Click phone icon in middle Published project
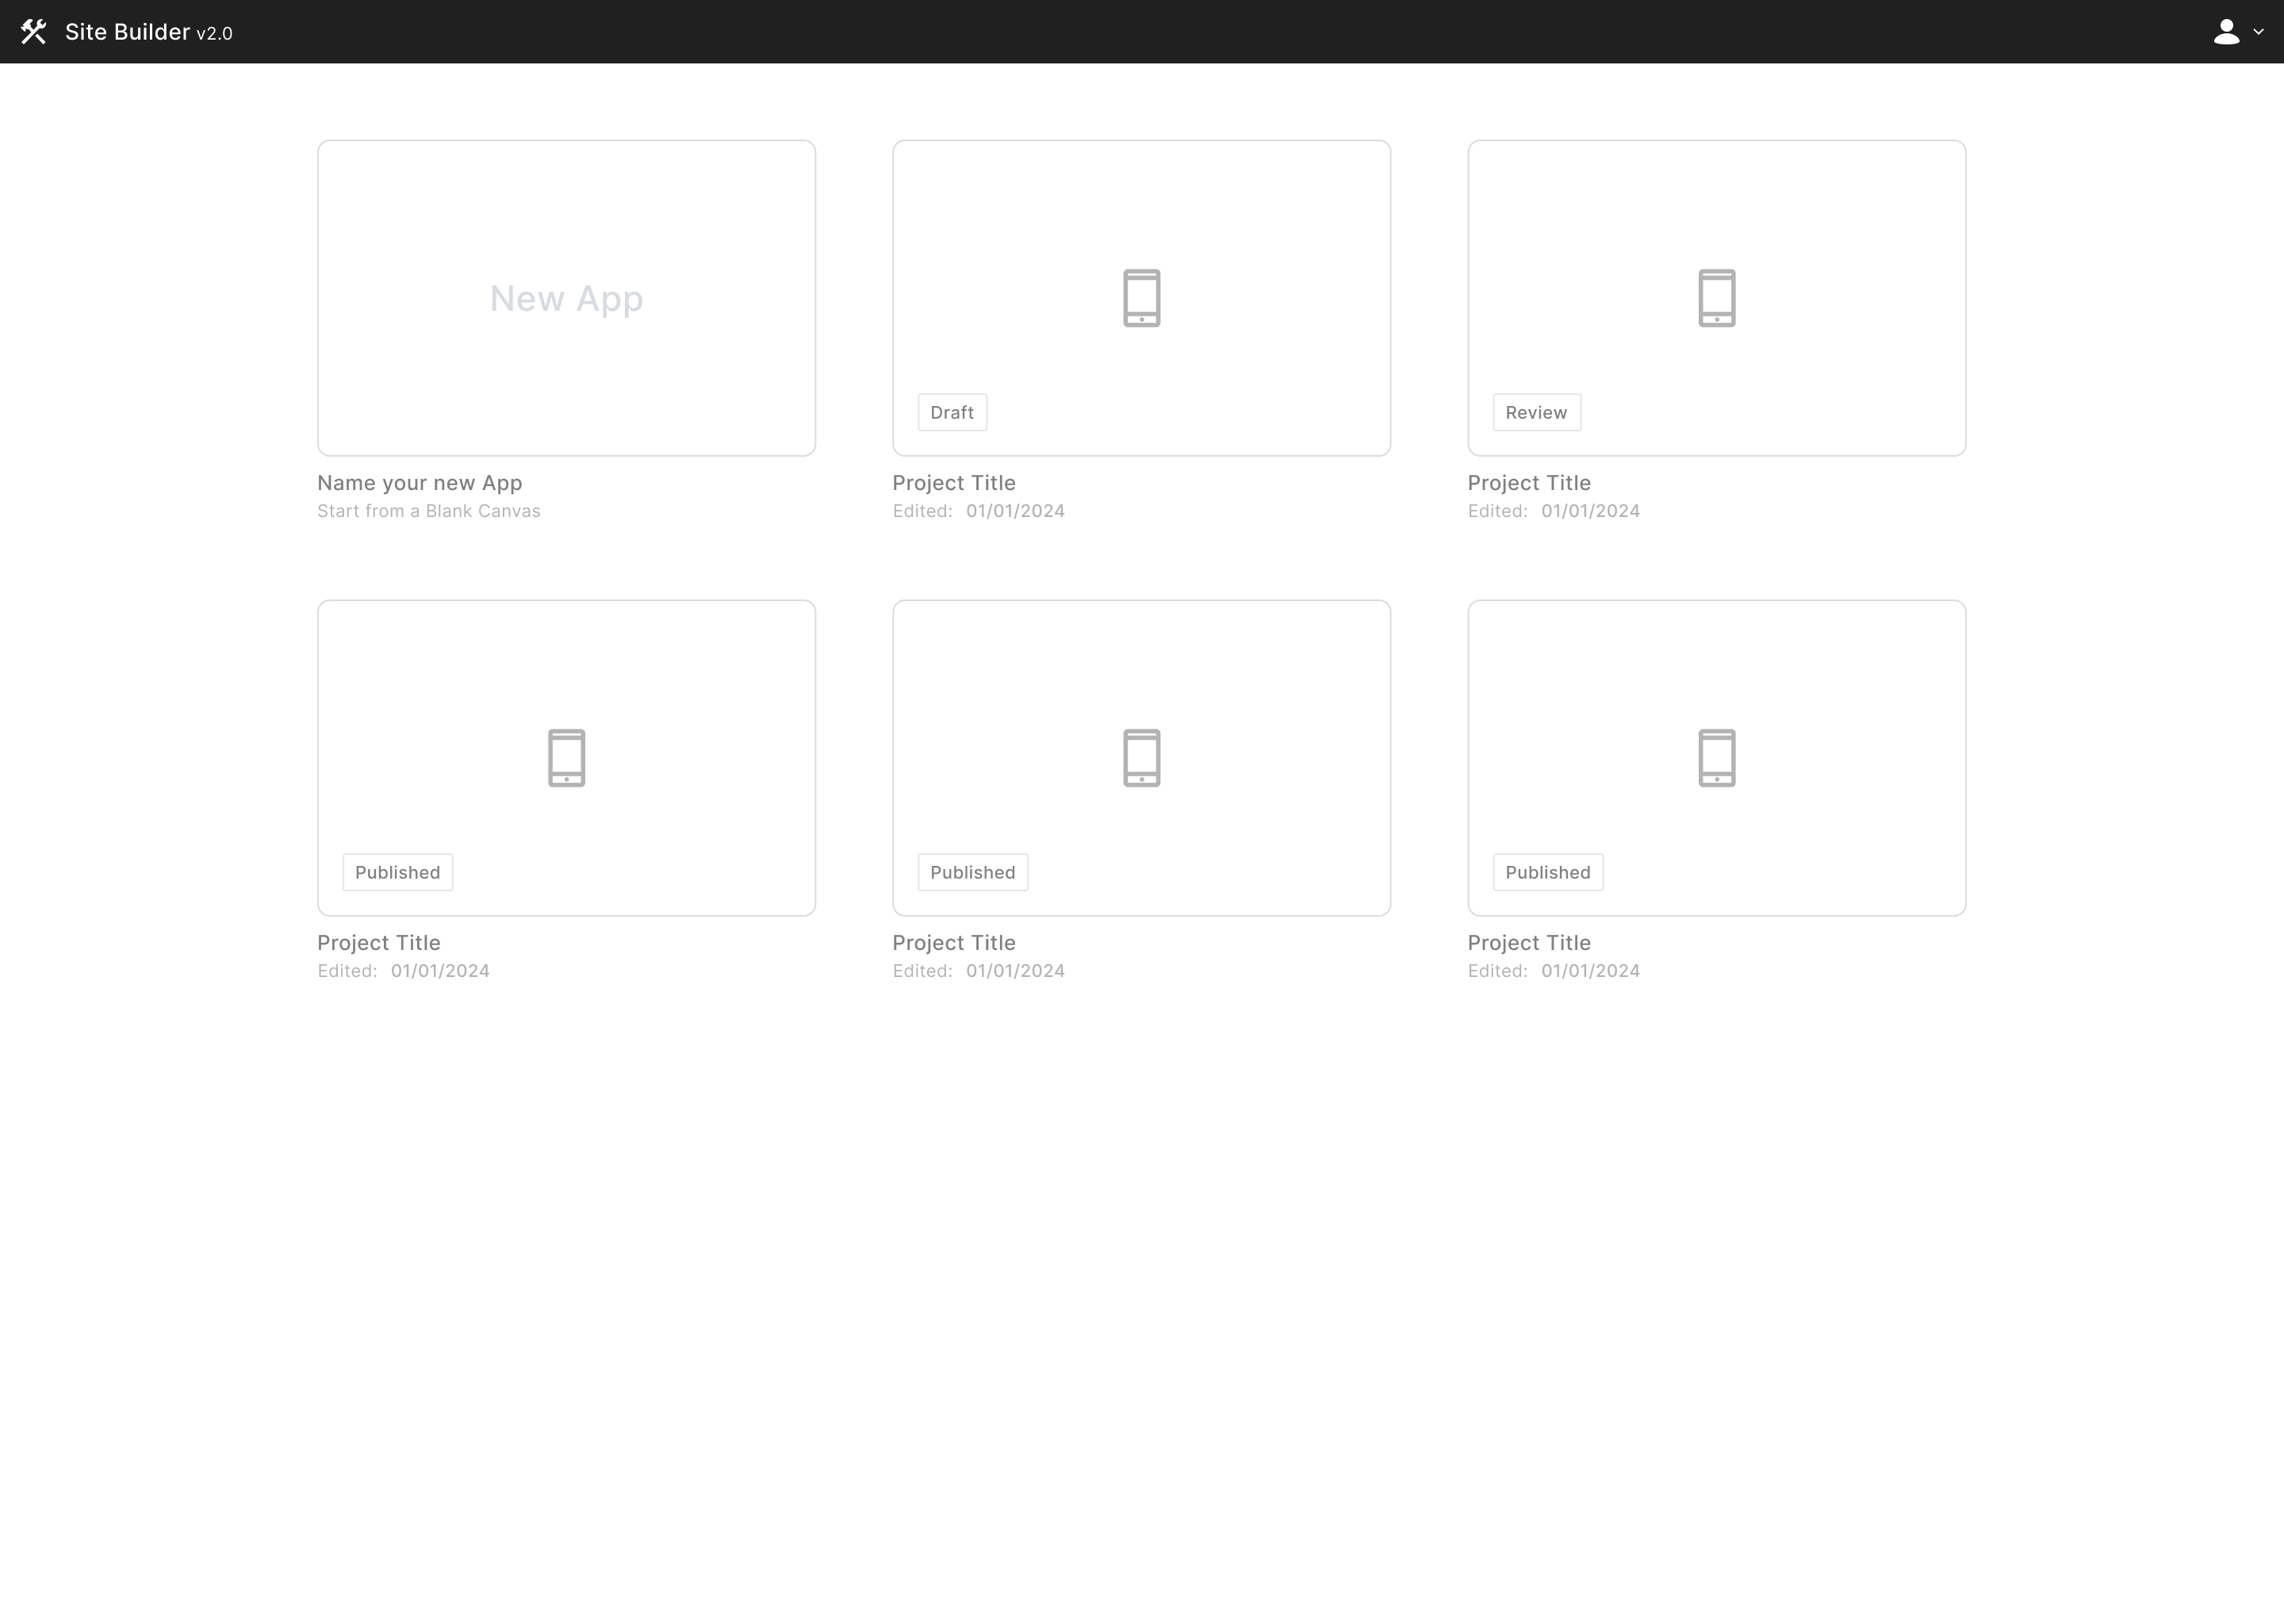This screenshot has width=2284, height=1624. coord(1141,758)
